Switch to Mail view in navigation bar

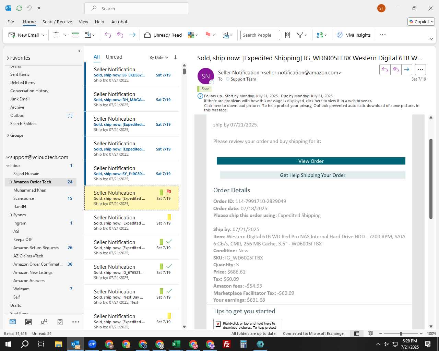pyautogui.click(x=13, y=322)
